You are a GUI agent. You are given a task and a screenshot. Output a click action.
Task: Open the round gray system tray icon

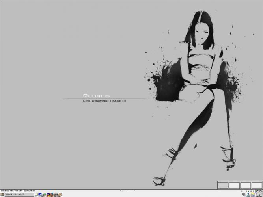coord(244,195)
